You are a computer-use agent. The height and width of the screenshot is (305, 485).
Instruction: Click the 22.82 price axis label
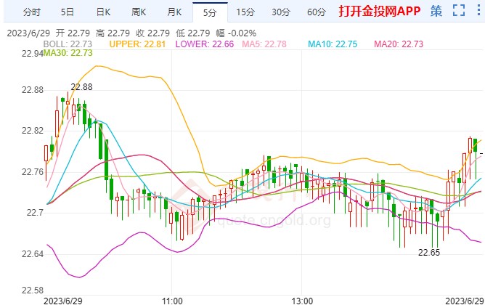pos(32,131)
